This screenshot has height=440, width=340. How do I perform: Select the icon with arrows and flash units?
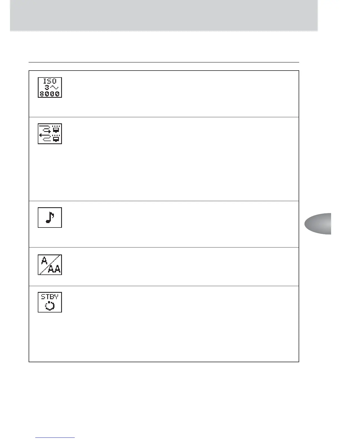(50, 134)
